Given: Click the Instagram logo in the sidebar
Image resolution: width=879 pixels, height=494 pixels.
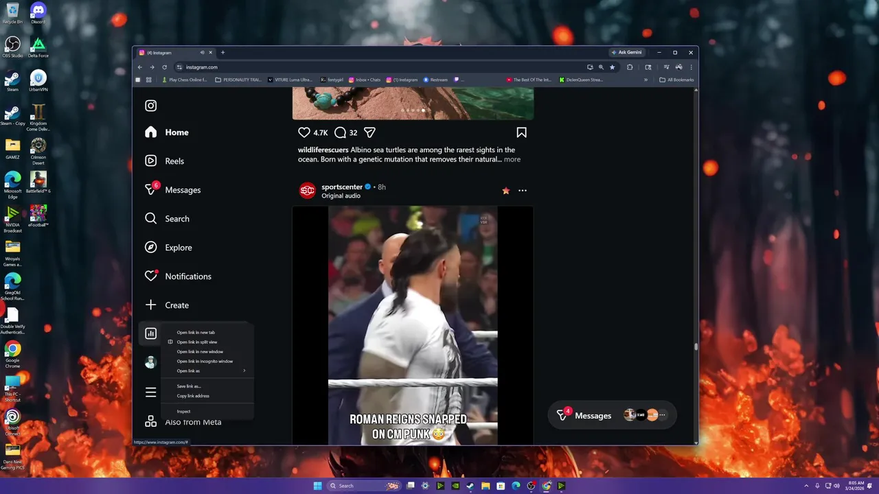Looking at the screenshot, I should click(x=151, y=106).
